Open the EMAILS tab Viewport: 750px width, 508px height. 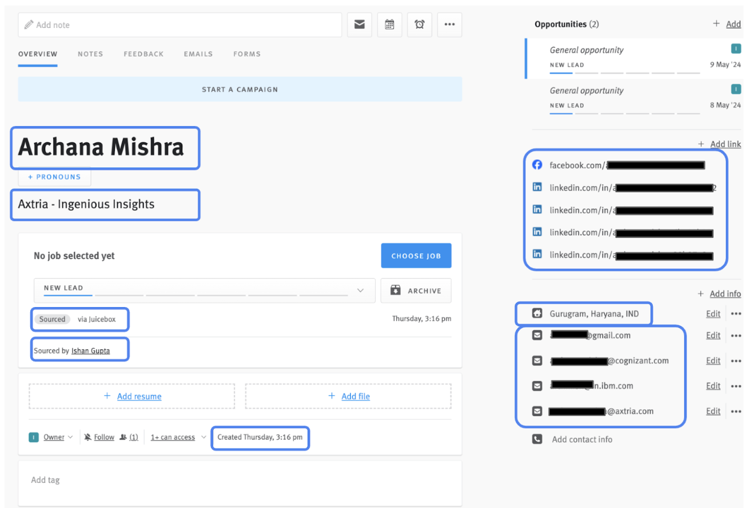[198, 54]
